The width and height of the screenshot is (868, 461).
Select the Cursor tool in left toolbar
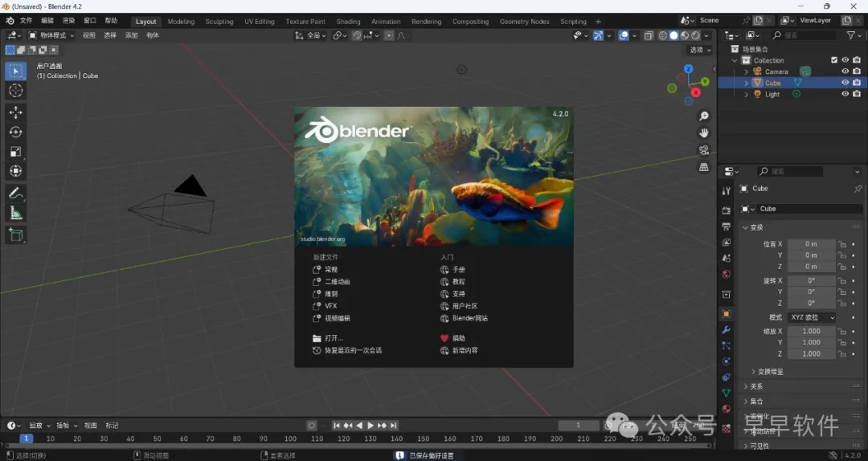15,91
